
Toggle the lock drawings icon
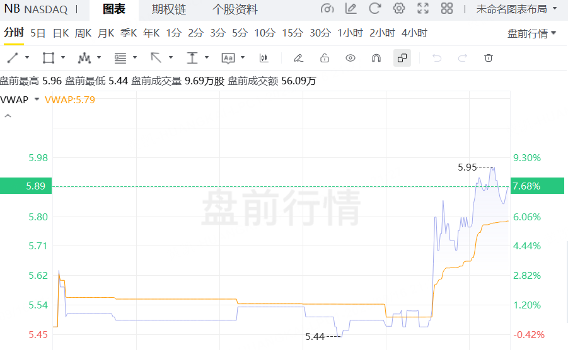[325, 58]
